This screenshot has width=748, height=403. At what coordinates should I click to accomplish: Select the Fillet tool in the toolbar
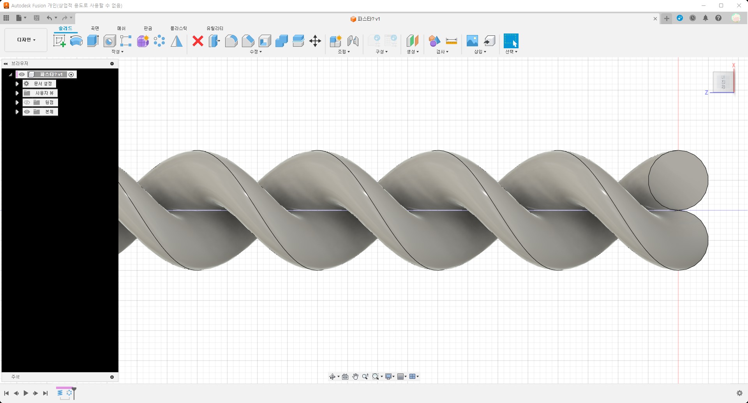click(231, 41)
